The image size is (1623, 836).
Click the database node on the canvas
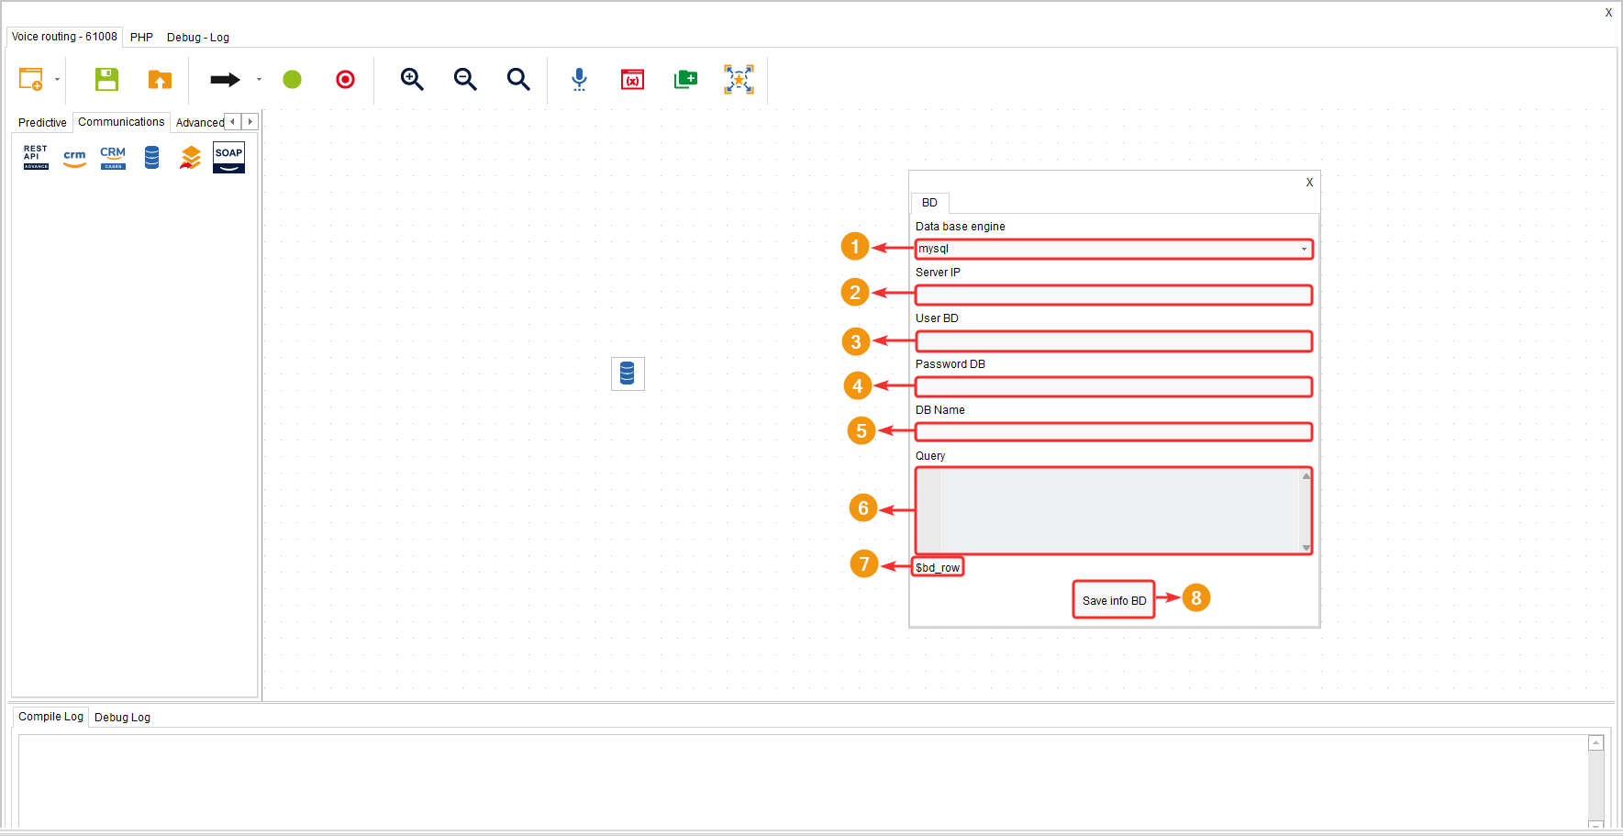[x=628, y=373]
